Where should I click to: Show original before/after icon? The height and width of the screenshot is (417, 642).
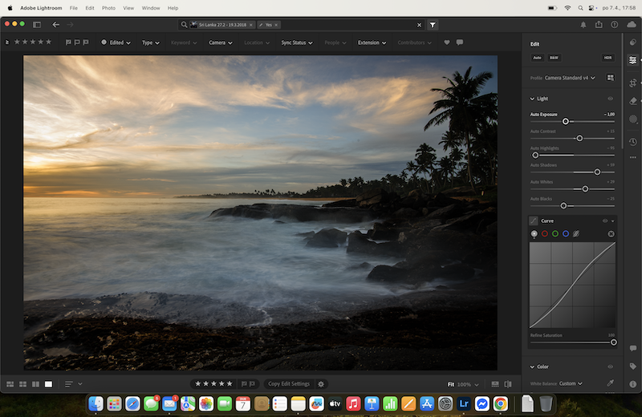point(508,384)
